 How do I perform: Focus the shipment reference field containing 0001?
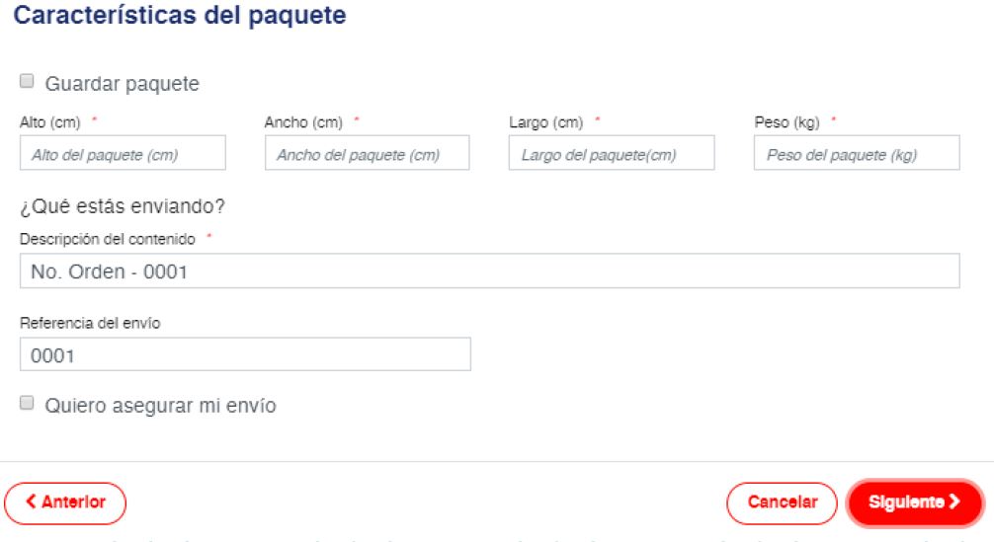tap(245, 355)
